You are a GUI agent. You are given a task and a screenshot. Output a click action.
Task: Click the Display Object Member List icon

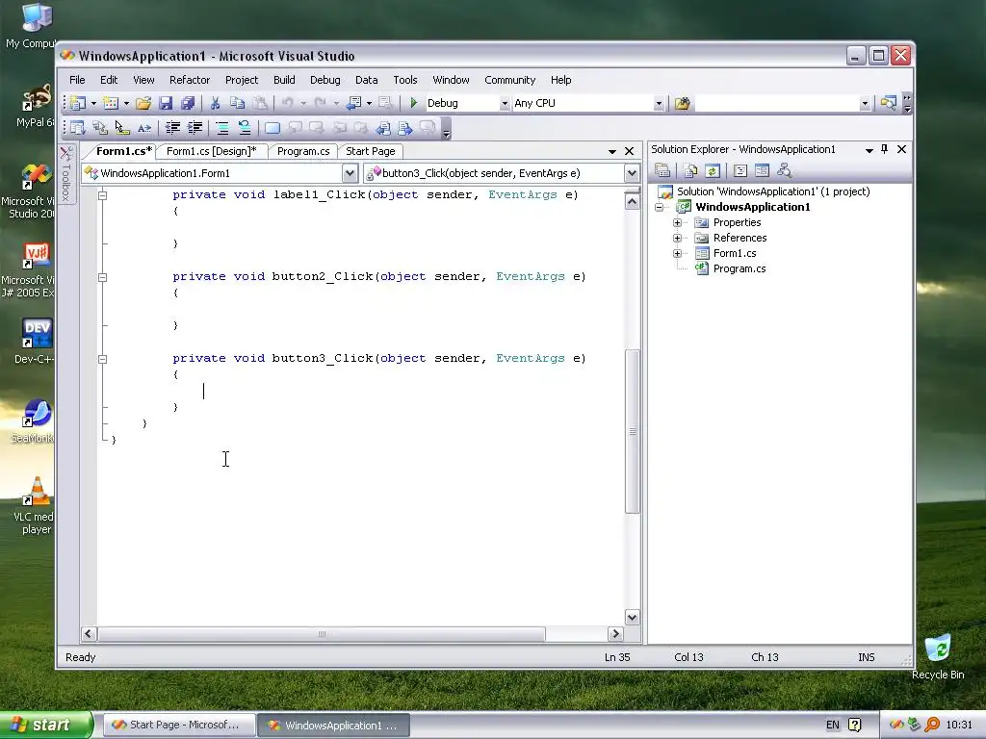point(77,128)
